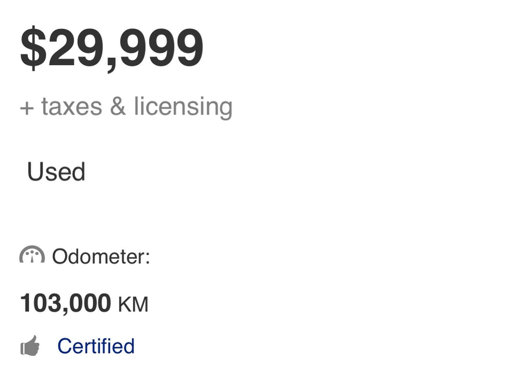
Task: Click the word "taxes" below the price
Action: point(72,106)
